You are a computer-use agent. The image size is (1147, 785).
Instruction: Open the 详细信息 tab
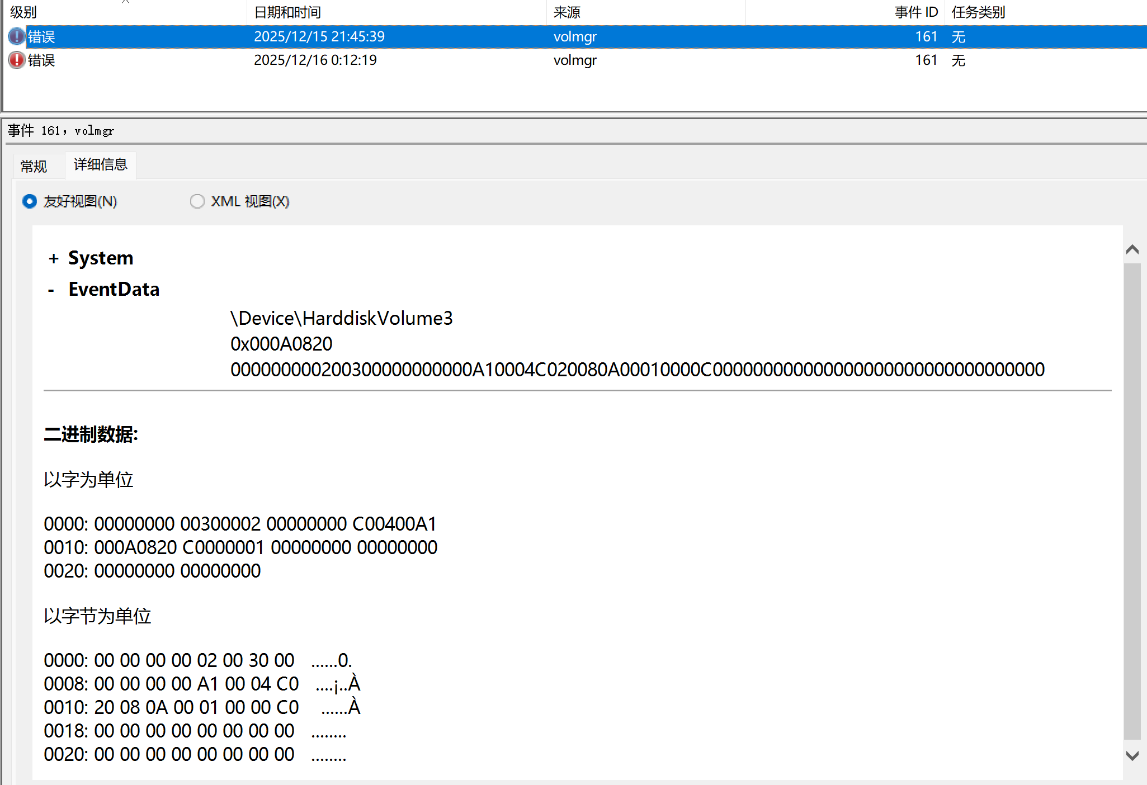(x=101, y=165)
